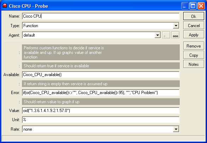Maximize the Cisco CPU - Probe window

click(193, 6)
